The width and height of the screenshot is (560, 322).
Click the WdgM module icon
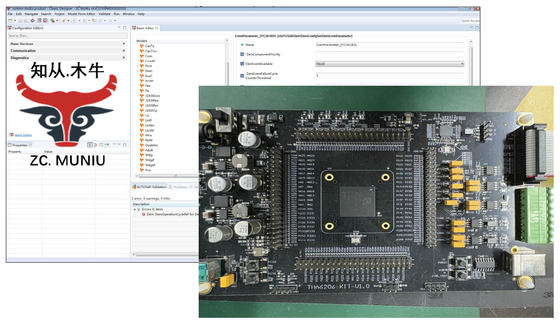click(142, 165)
